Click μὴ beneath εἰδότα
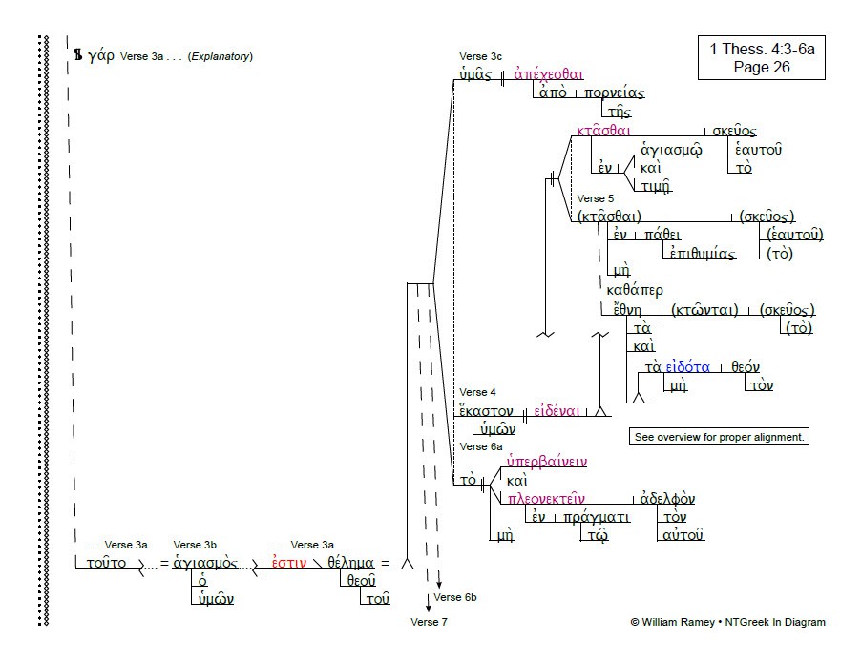The image size is (862, 662). click(679, 385)
